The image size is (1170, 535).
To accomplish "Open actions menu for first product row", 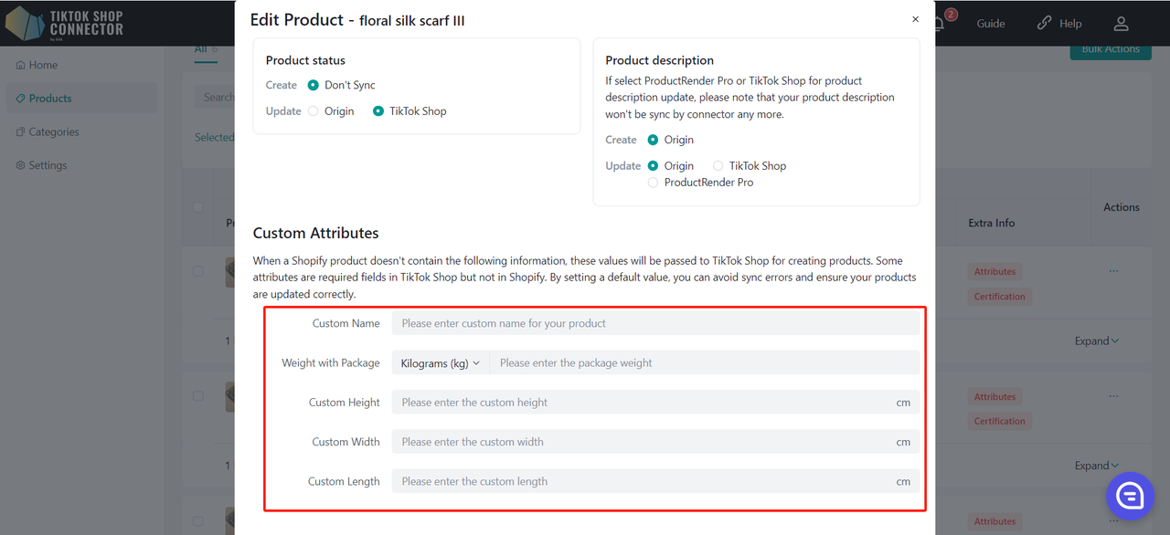I will 1113,271.
